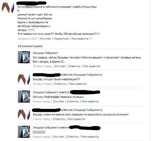This screenshot has width=166, height=141.
Task: Click ribbon avatar on comment asking откуда информация
Action: (x=24, y=79)
